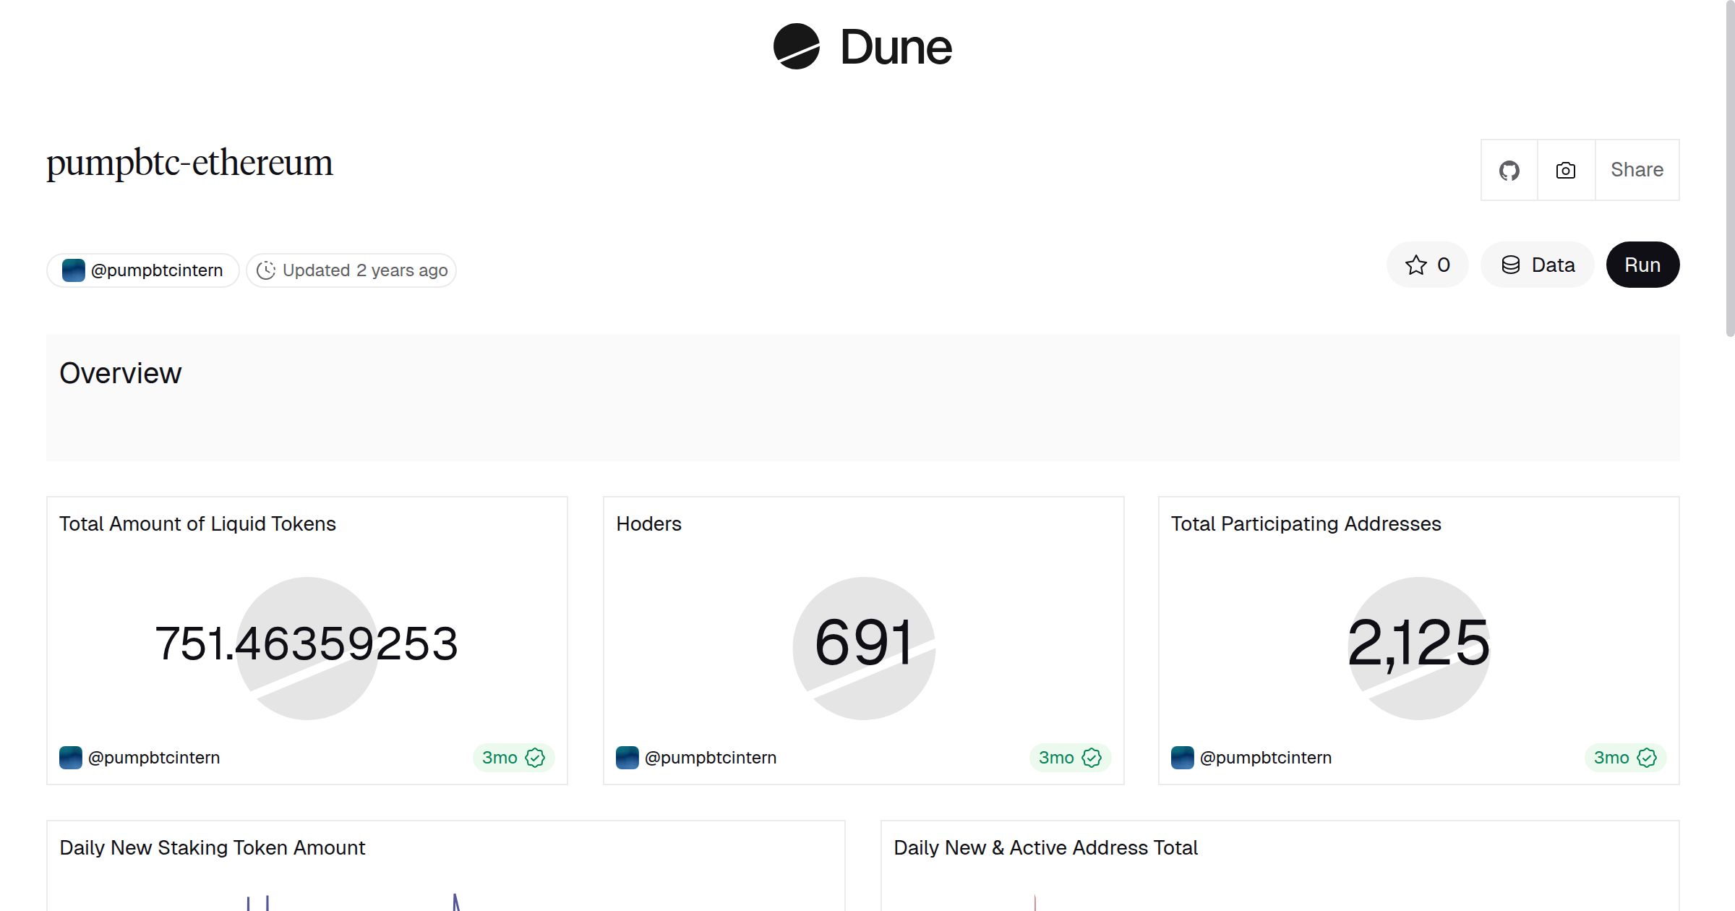Click the pumpbtcintern avatar near the title
Screen dimensions: 1735x911
click(x=74, y=270)
